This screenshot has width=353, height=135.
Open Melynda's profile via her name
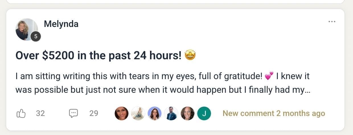coord(61,24)
